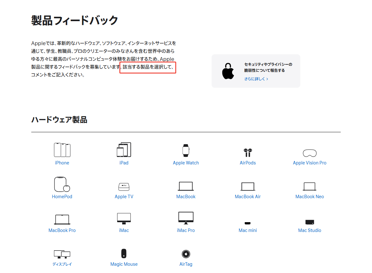Follow the MacBook Neo text link
Viewport: 372px width, 273px height.
point(309,197)
